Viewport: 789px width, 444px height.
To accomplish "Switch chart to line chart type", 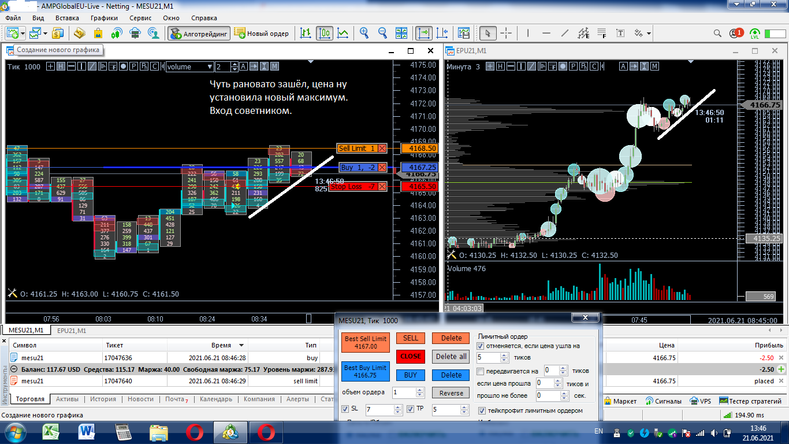I will [x=343, y=33].
